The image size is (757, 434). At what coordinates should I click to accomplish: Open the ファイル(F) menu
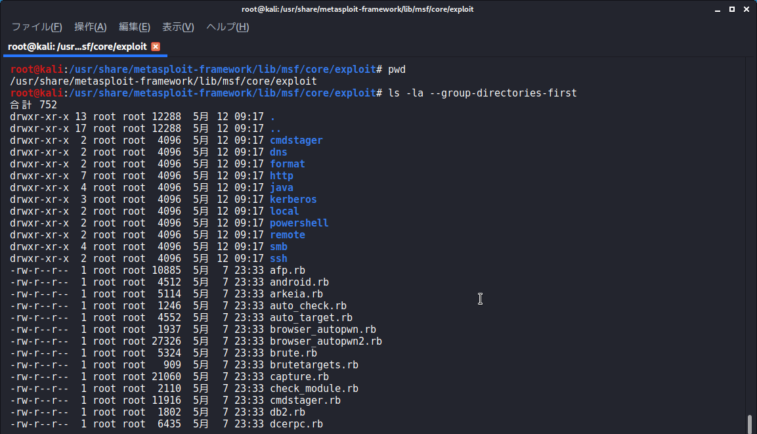(37, 27)
